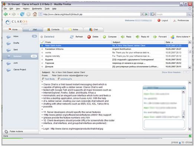Open the address bar history dropdown arrow
The image size is (195, 147).
[142, 14]
